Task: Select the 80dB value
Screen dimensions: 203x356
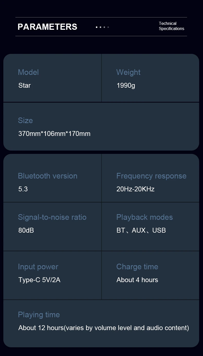Action: 26,230
